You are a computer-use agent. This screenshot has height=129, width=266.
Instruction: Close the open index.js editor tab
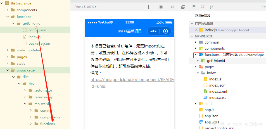click(196, 30)
